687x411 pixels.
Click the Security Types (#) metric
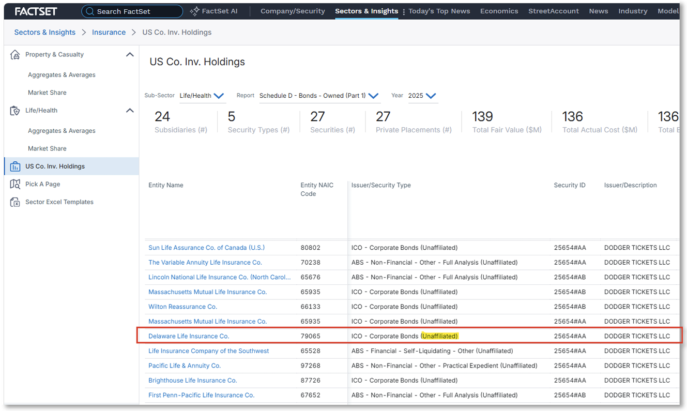258,122
